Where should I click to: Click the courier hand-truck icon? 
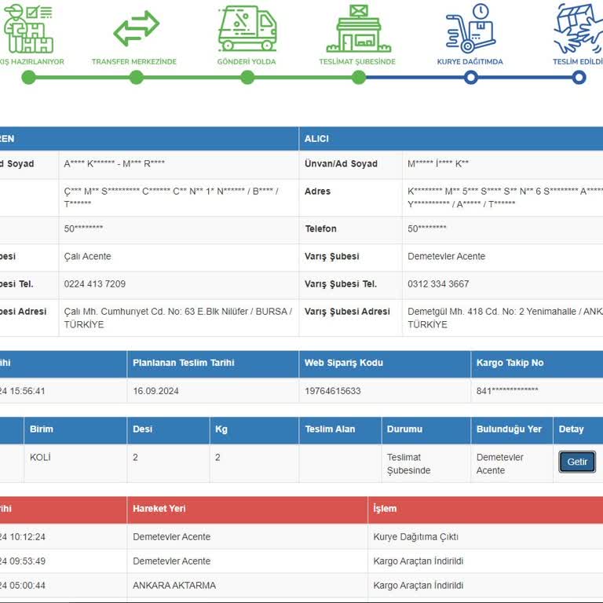pyautogui.click(x=470, y=27)
